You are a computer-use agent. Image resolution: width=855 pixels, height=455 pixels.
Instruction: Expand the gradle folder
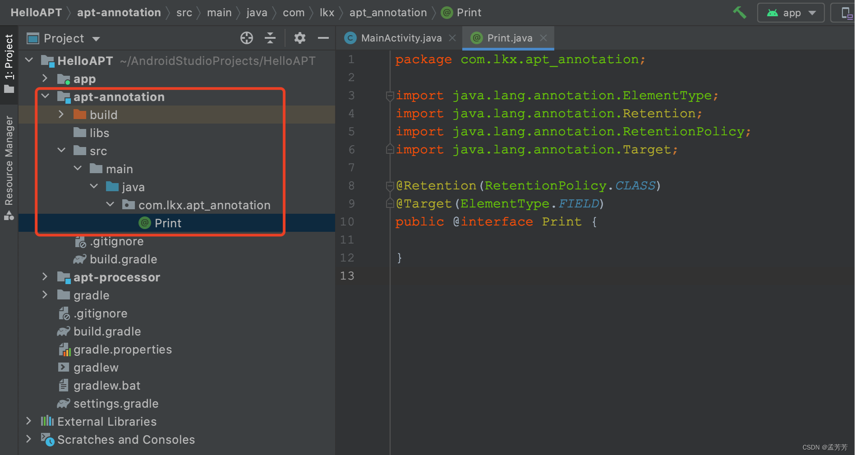[x=45, y=295]
